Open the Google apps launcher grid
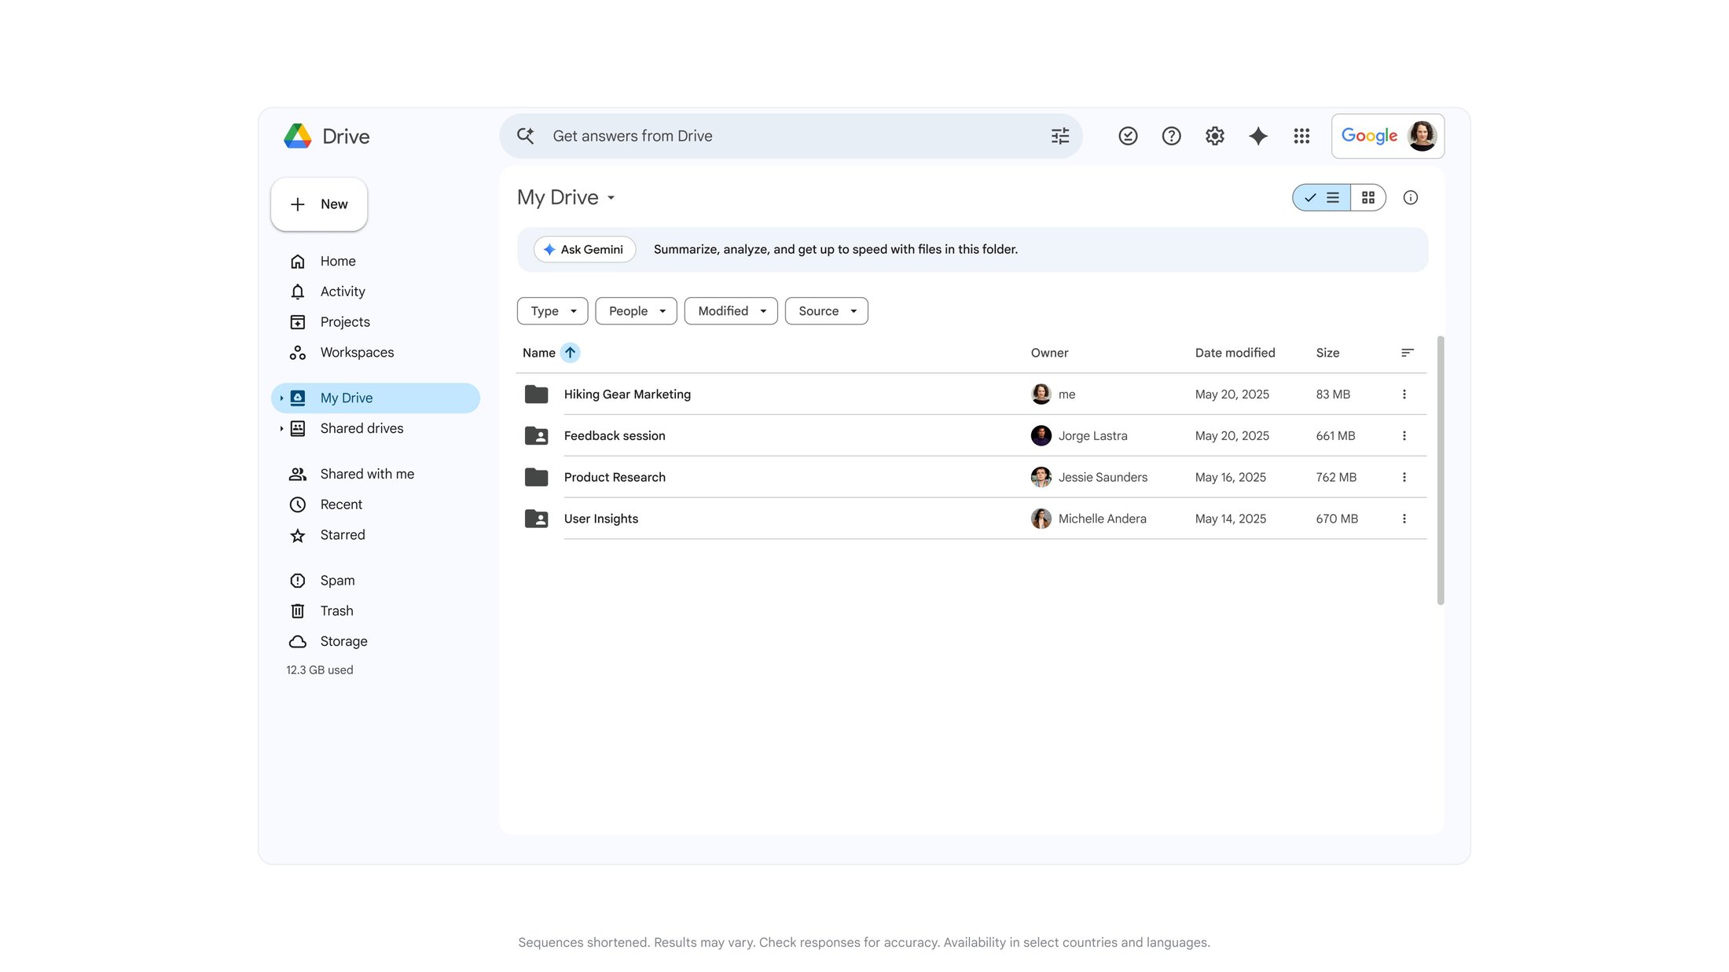The width and height of the screenshot is (1729, 972). click(x=1301, y=135)
